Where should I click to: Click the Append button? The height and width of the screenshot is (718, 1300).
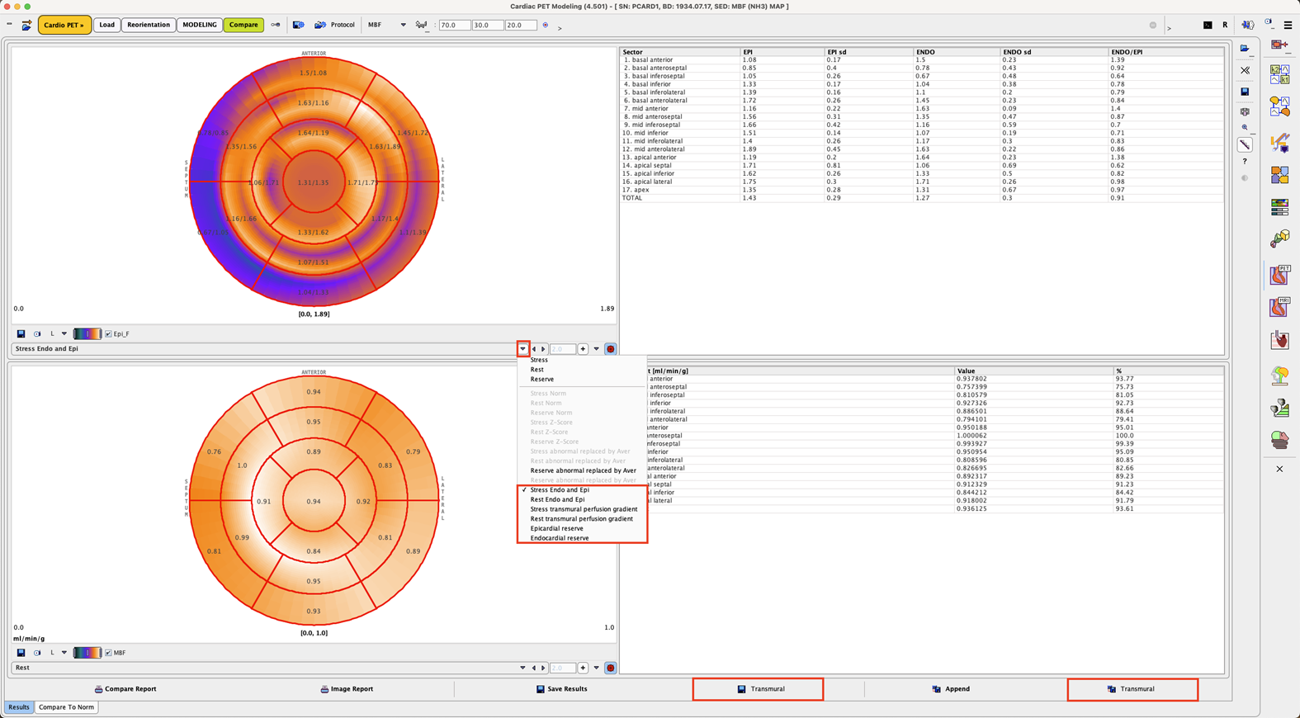951,689
